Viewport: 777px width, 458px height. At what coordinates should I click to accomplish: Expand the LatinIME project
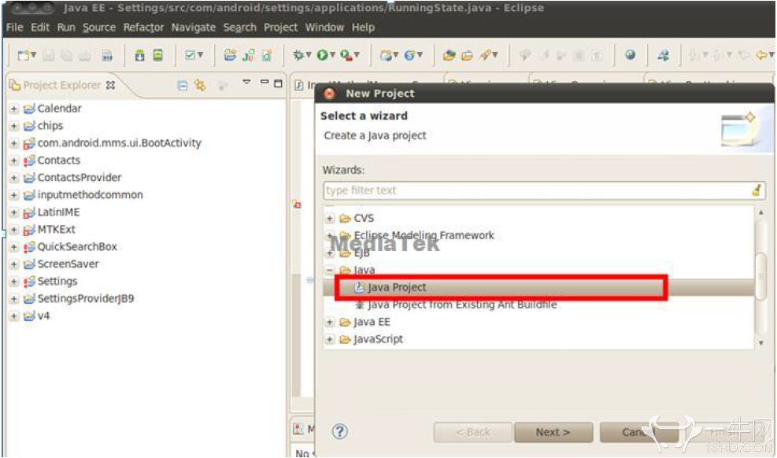(14, 212)
